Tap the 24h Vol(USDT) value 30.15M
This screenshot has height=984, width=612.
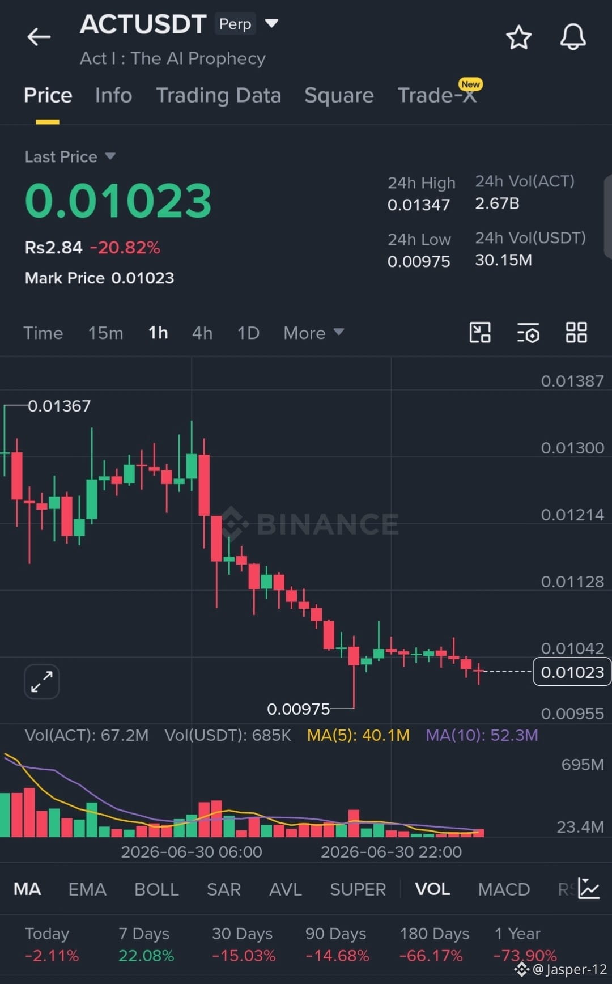(x=503, y=260)
